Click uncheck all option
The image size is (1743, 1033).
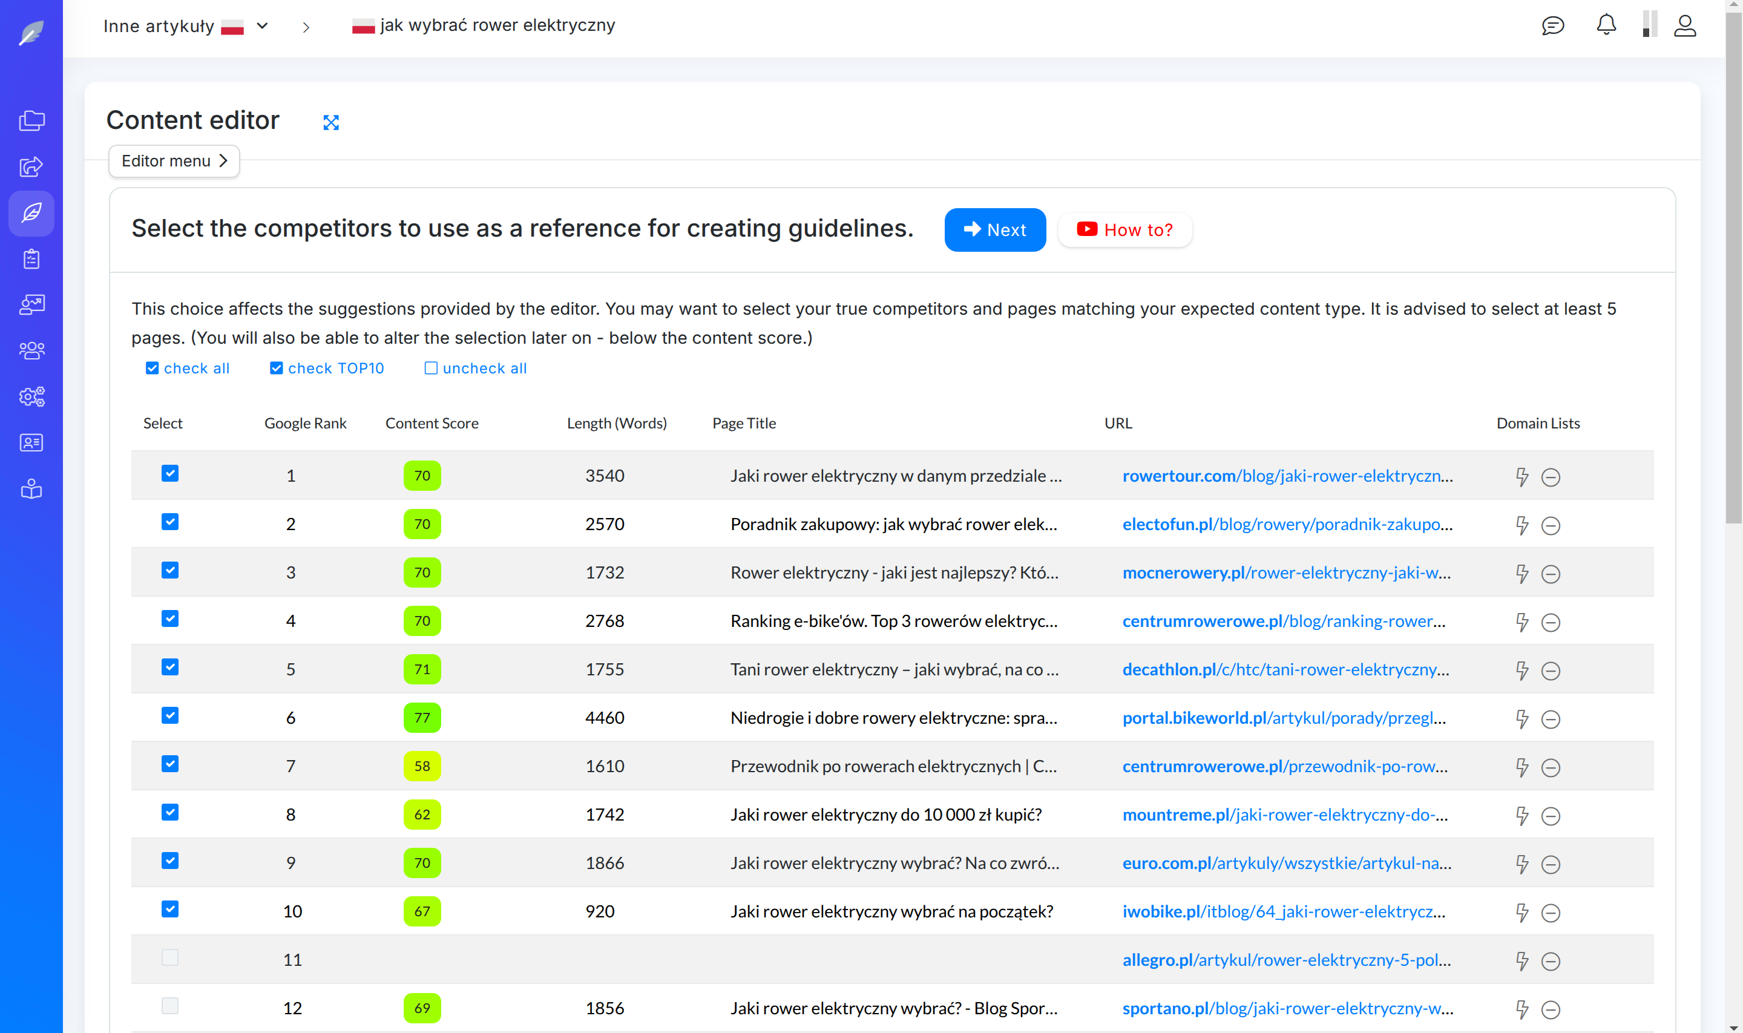point(476,368)
